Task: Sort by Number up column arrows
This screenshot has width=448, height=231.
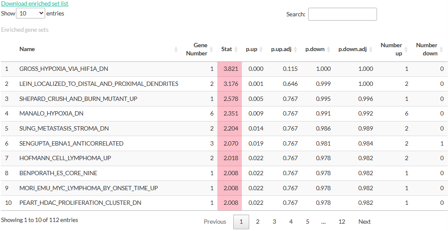Action: tap(406, 49)
